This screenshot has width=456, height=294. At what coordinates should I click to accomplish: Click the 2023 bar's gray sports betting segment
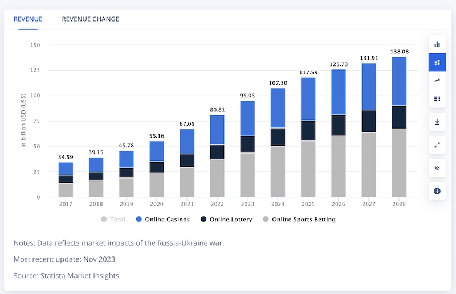coord(247,175)
